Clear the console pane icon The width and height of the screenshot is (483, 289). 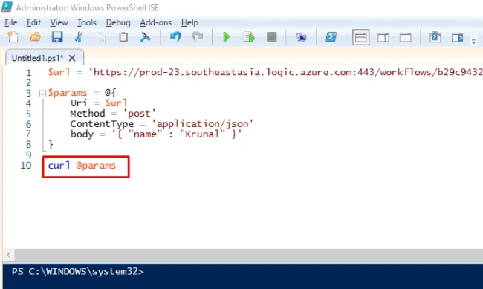145,37
